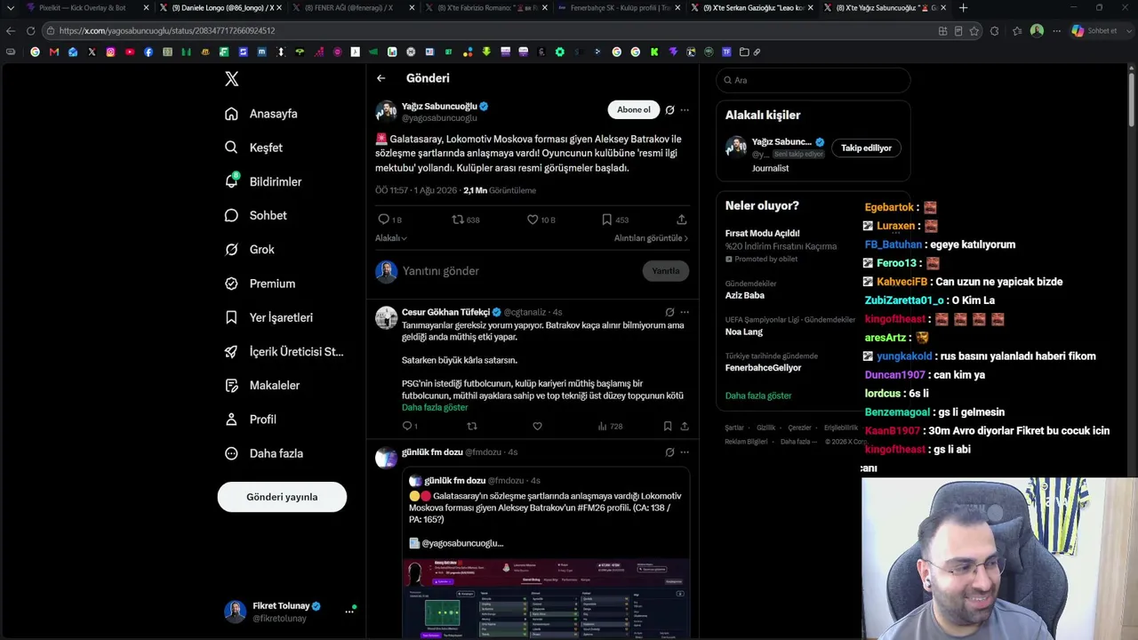Repost Cesur Gökhan Tüfekçi's reply
The width and height of the screenshot is (1138, 640).
point(472,427)
